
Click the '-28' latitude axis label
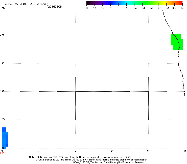(x=2, y=119)
